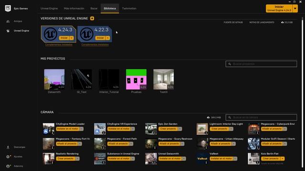This screenshot has height=171, width=305.
Task: Open the Pruebas project thumbnail
Action: click(x=136, y=79)
